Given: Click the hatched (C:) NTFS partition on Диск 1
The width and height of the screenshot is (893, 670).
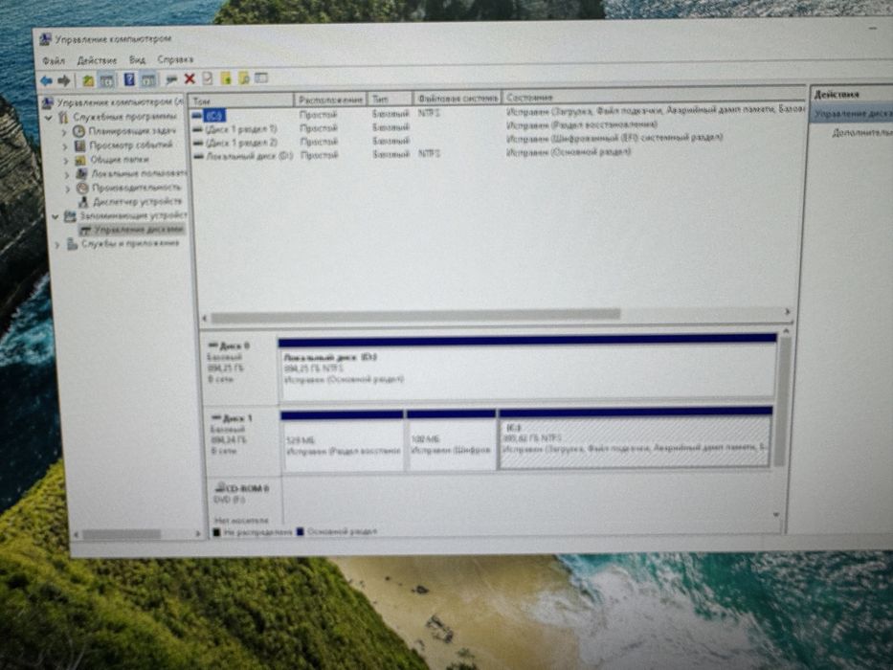Looking at the screenshot, I should coord(635,438).
